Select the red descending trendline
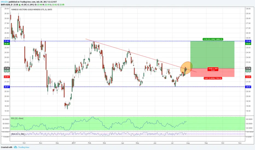 pyautogui.click(x=141, y=55)
